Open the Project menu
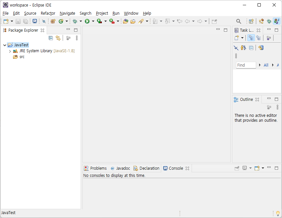 click(102, 13)
